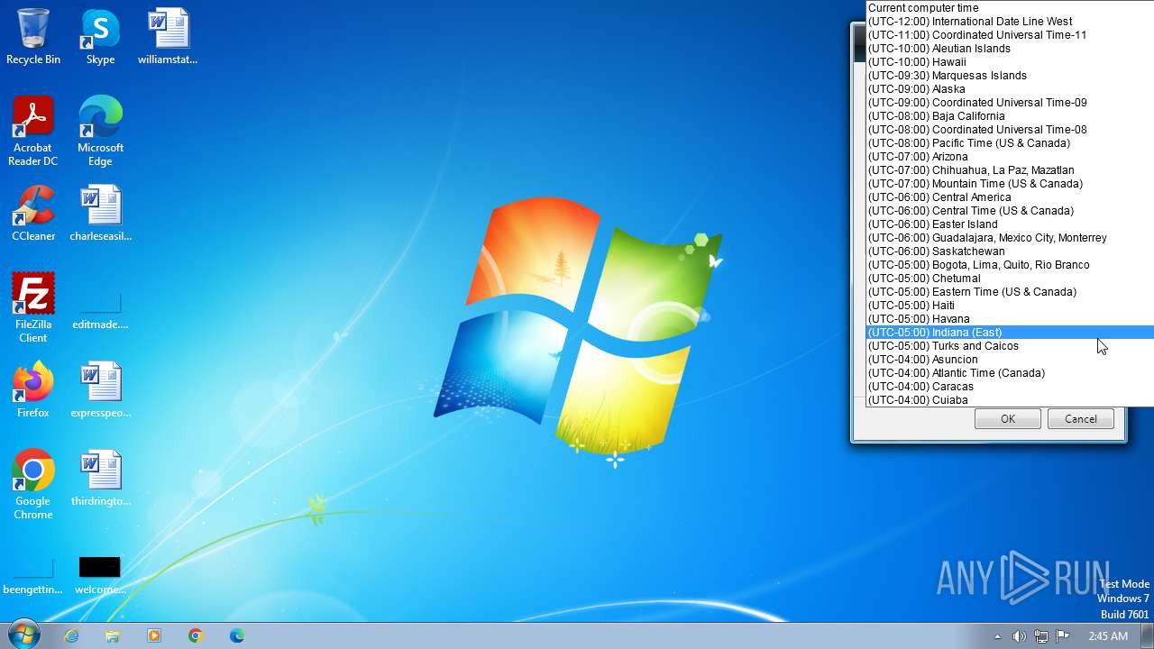Select the welcome desktop file
The height and width of the screenshot is (649, 1154).
(100, 575)
